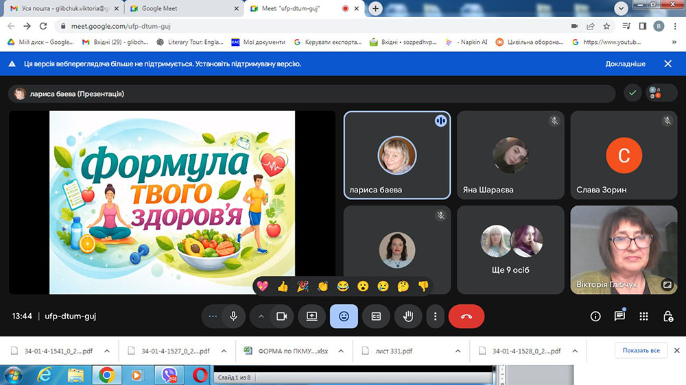Open host controls lock icon
This screenshot has height=385, width=686.
(667, 316)
